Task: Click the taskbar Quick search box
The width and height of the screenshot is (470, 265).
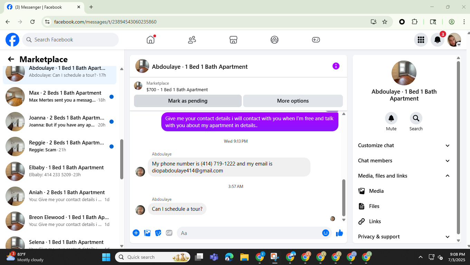Action: point(153,257)
